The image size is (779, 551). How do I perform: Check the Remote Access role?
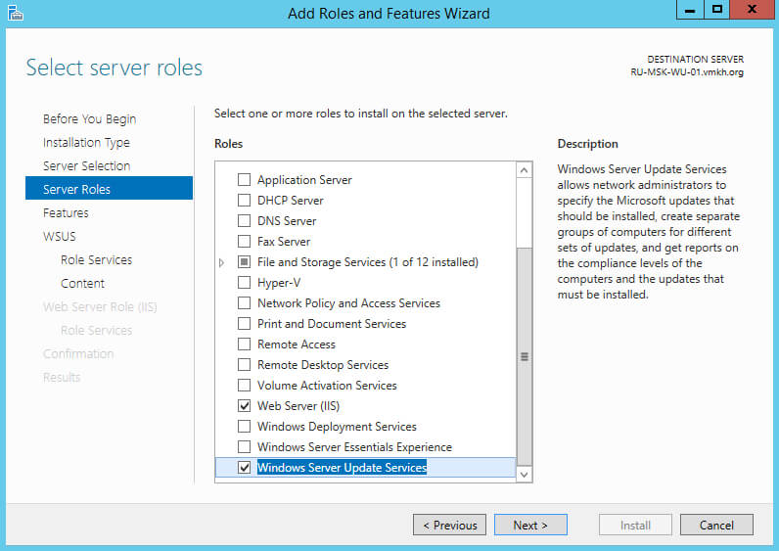[244, 344]
